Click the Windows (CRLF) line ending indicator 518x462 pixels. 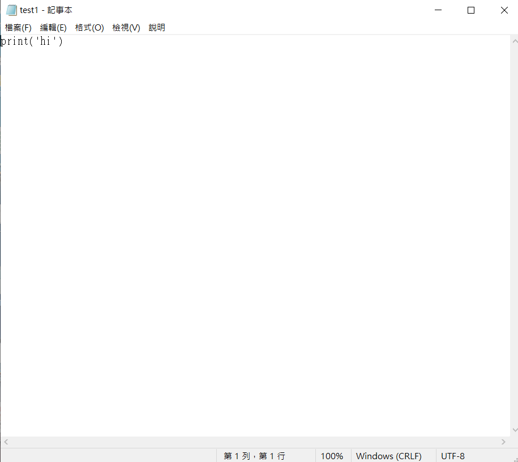click(x=389, y=456)
